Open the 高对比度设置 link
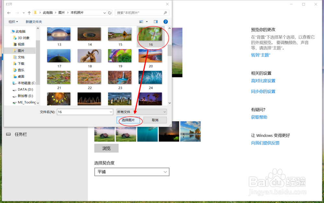The image size is (324, 203). (263, 81)
